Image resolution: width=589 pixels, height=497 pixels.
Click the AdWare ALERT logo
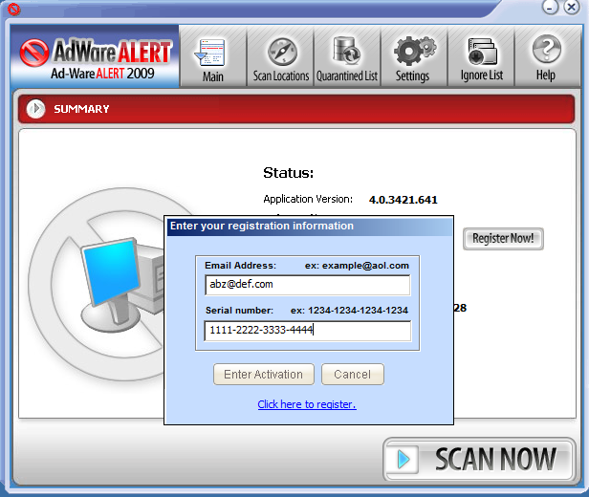click(97, 57)
